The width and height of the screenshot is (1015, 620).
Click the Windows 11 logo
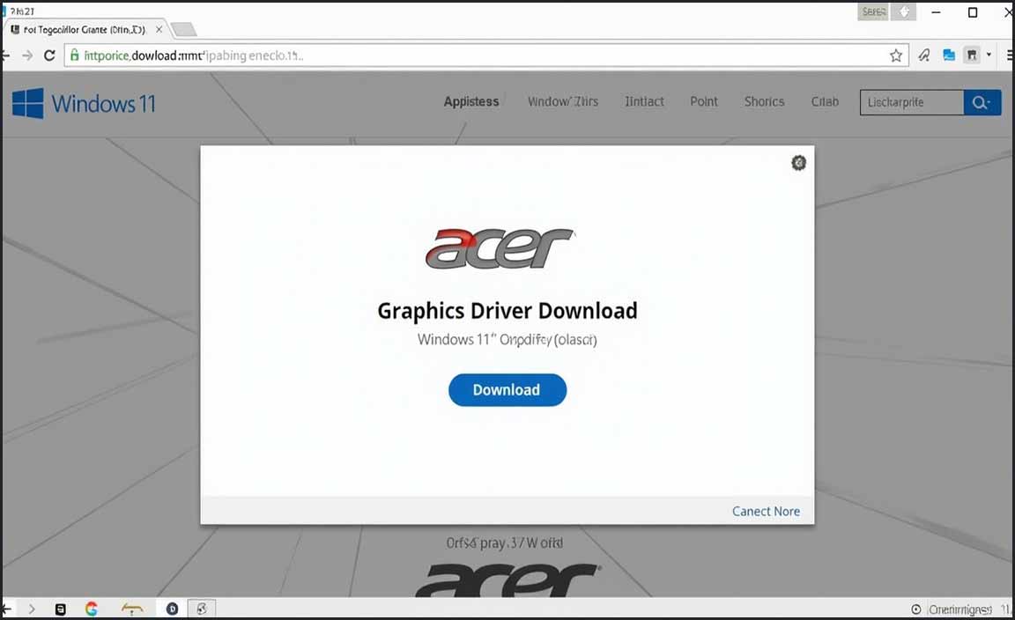[85, 104]
